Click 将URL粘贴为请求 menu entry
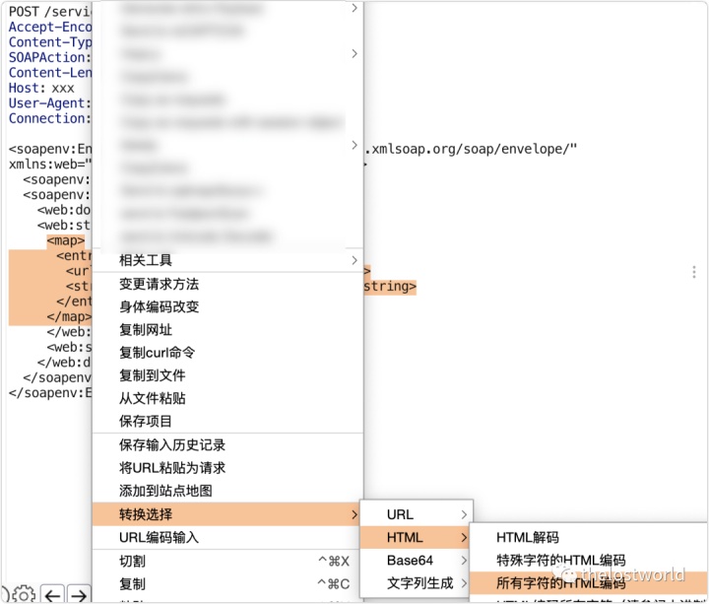 coord(227,468)
